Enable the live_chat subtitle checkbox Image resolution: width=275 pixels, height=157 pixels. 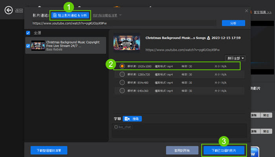point(116,127)
